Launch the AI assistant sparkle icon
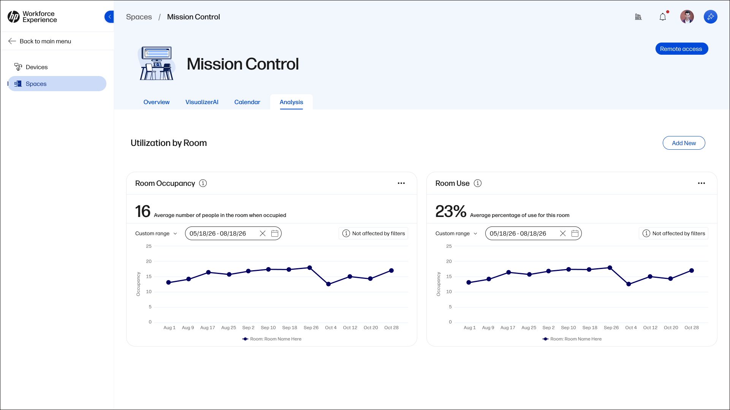 pos(711,17)
